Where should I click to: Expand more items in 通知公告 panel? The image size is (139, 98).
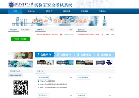click(x=112, y=30)
